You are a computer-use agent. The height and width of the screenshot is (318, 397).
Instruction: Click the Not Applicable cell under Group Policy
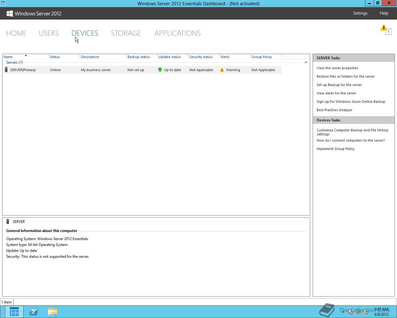point(263,70)
